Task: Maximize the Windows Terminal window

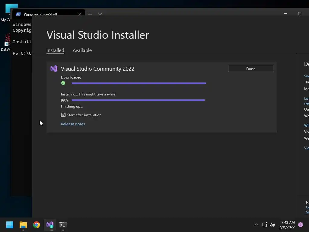Action: tap(300, 13)
